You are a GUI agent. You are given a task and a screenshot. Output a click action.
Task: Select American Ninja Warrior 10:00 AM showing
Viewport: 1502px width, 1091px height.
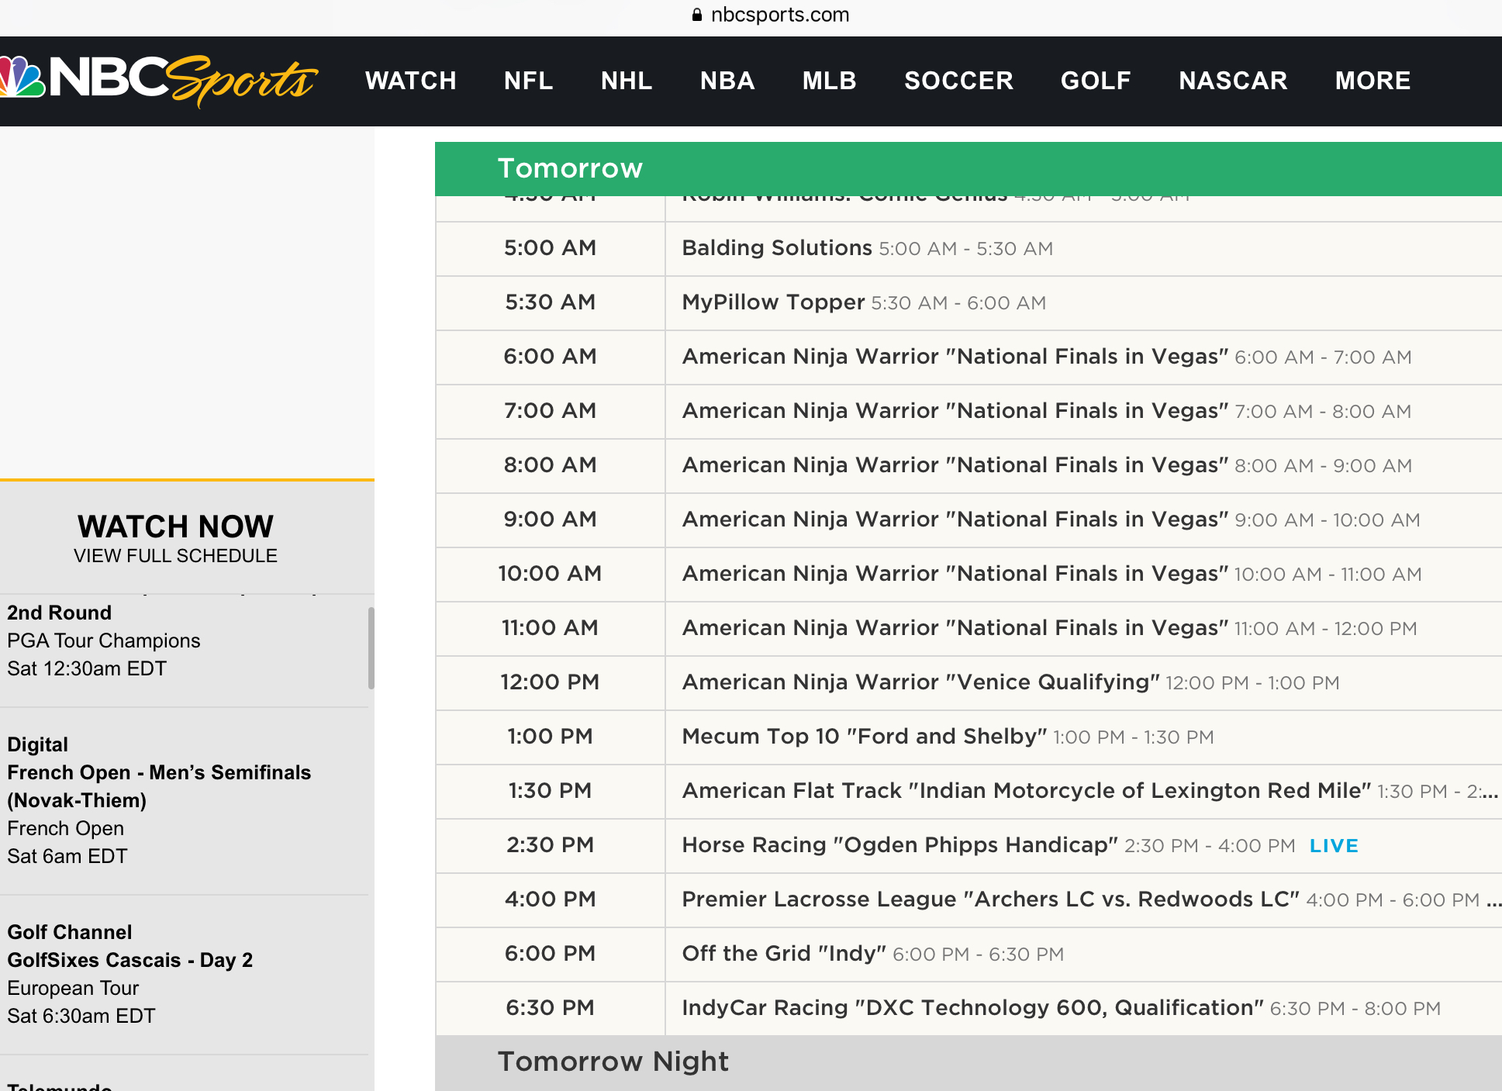click(1083, 575)
